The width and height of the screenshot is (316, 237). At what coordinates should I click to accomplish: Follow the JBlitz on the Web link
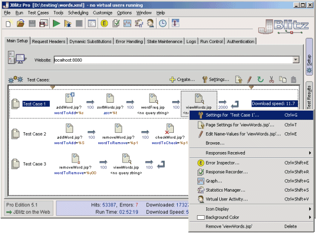pyautogui.click(x=29, y=212)
